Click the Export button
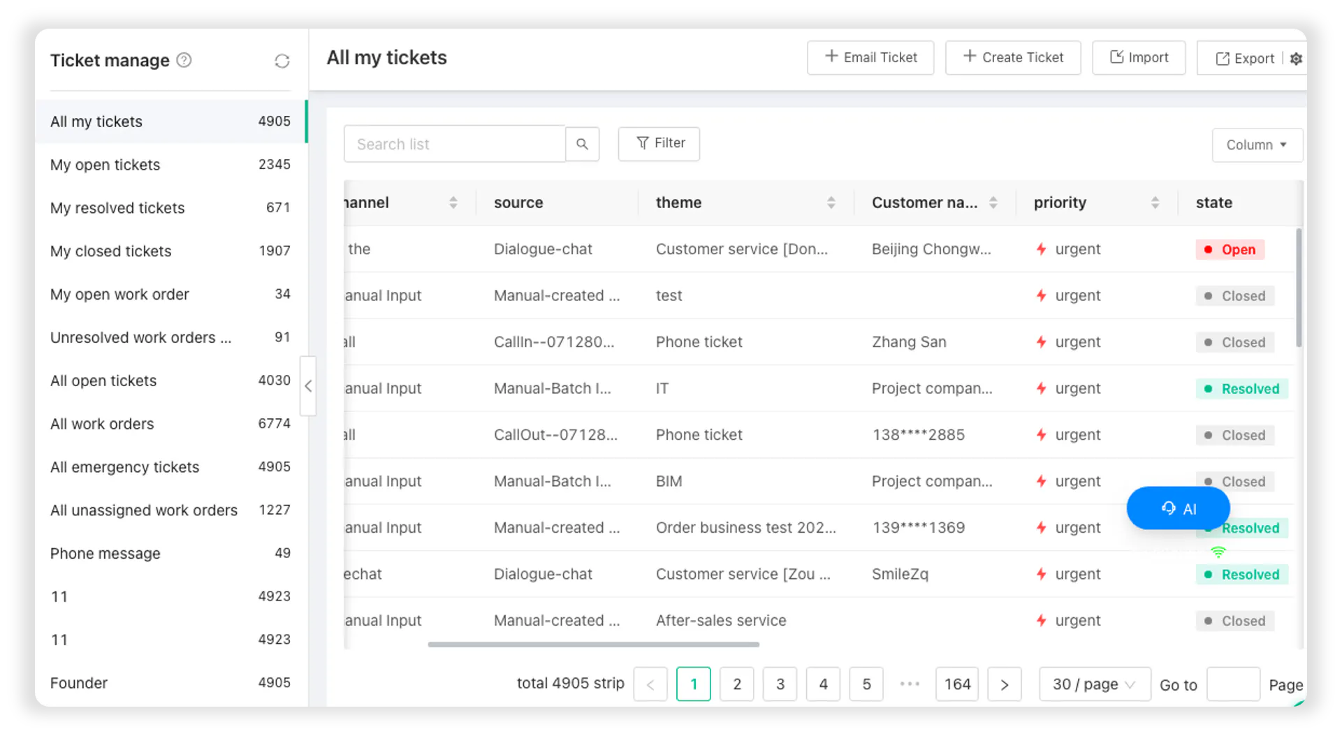The image size is (1342, 736). (1245, 59)
